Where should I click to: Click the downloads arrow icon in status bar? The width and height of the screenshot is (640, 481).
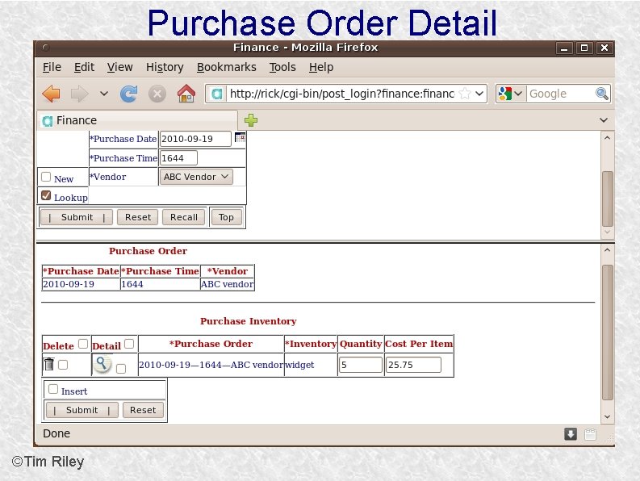(x=571, y=434)
